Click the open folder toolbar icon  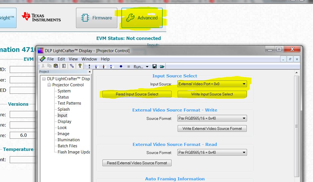tap(162, 66)
